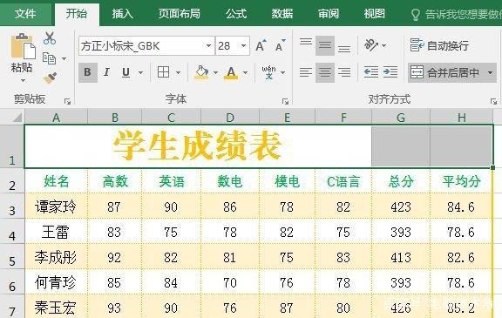Toggle Italic formatting
The image size is (502, 318).
pos(106,72)
